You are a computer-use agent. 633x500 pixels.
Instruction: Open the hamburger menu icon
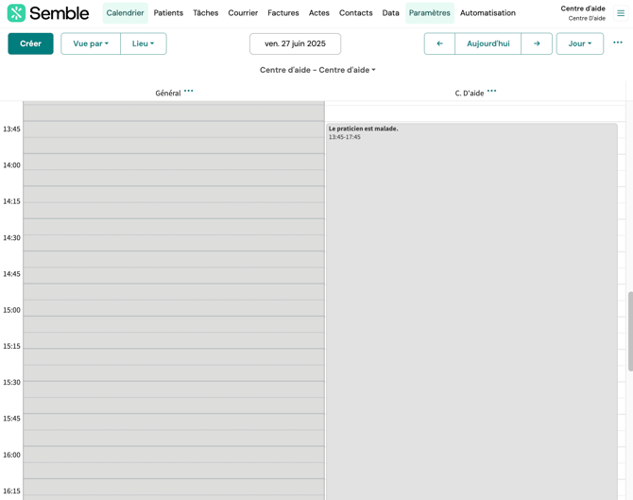[621, 13]
